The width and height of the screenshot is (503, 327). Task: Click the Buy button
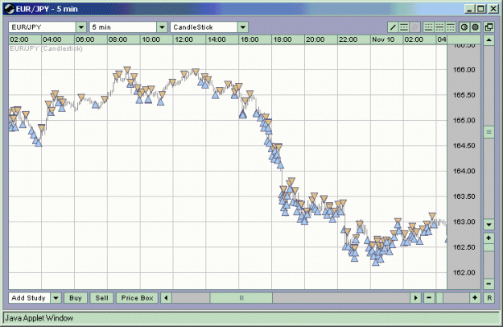point(76,298)
